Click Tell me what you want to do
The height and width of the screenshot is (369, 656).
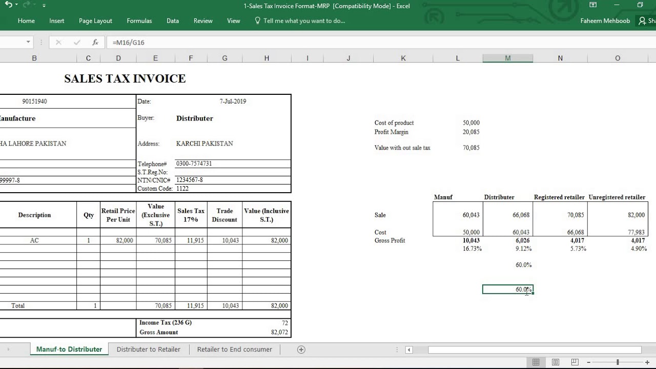tap(300, 21)
